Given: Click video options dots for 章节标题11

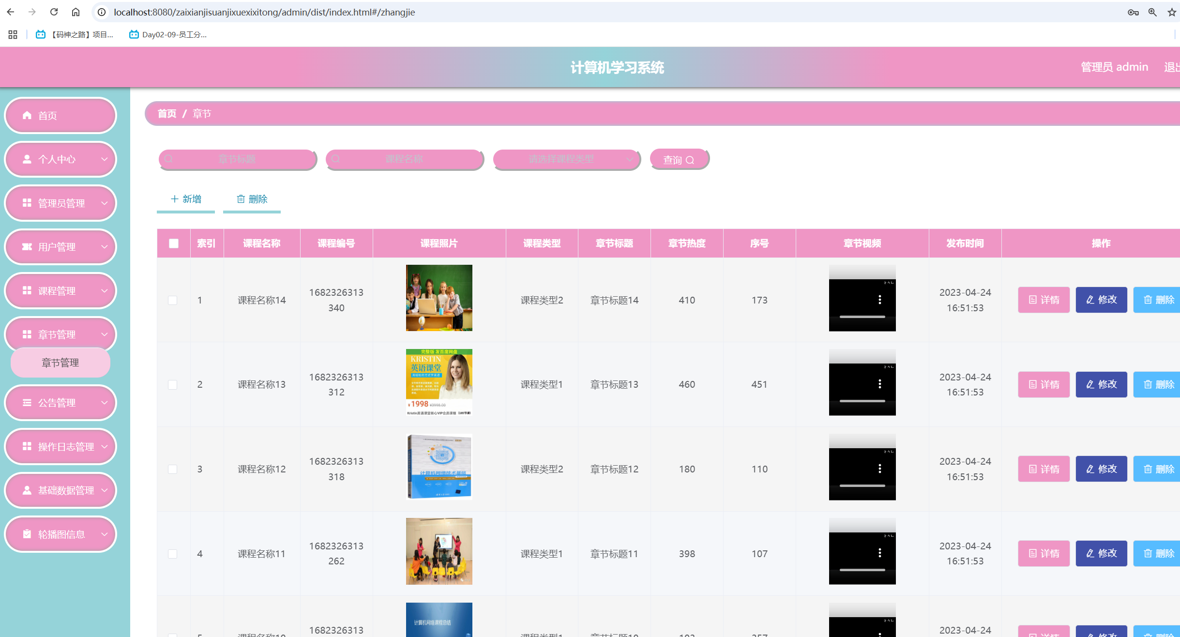Looking at the screenshot, I should 880,553.
